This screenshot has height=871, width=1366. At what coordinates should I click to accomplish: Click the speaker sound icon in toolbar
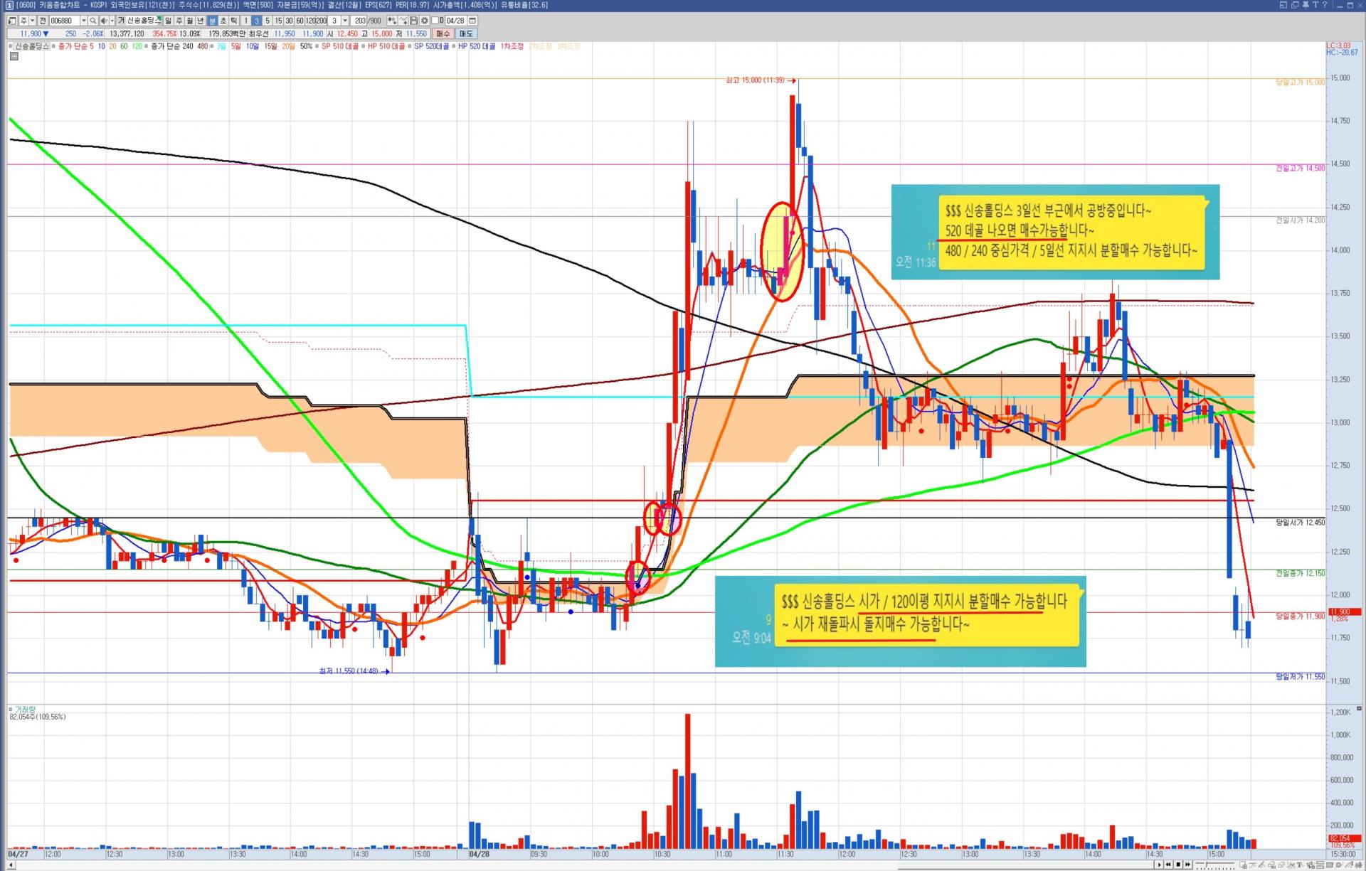point(104,21)
